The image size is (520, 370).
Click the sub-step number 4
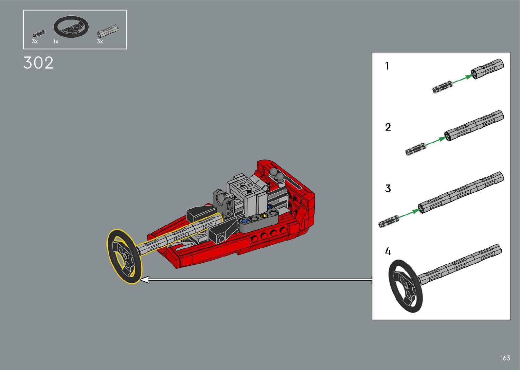[388, 252]
